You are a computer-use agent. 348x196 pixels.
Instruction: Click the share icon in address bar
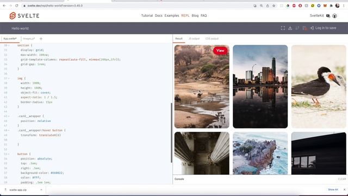point(268,6)
